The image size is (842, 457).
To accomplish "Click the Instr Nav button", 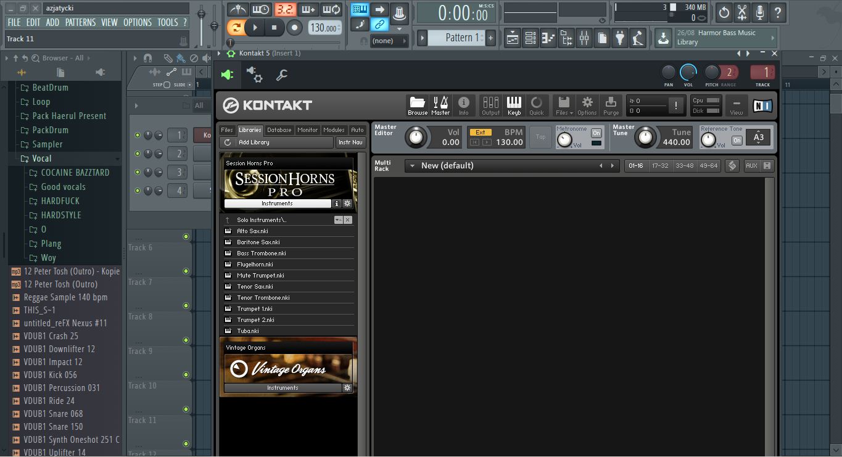I will point(350,142).
